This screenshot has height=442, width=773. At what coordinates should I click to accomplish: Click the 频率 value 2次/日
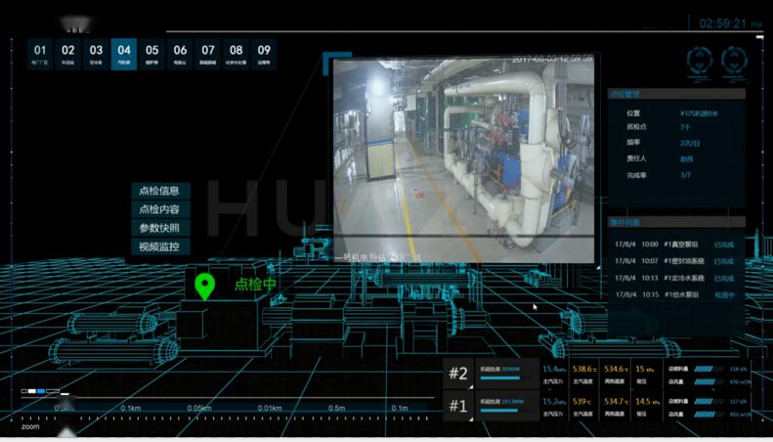[690, 144]
